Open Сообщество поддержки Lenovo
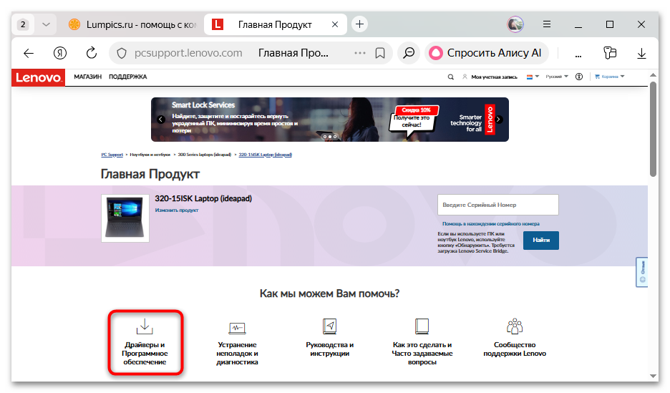 pyautogui.click(x=515, y=338)
